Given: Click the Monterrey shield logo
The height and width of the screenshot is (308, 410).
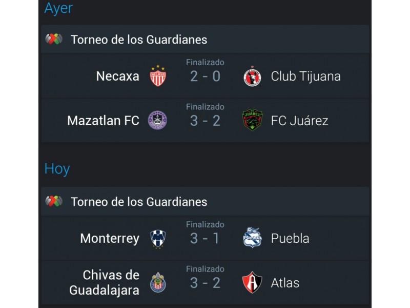Looking at the screenshot, I should coord(158,239).
